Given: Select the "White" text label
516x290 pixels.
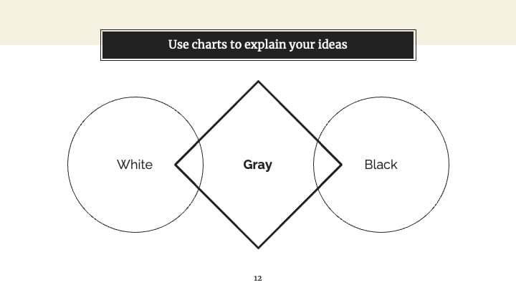Looking at the screenshot, I should [135, 165].
